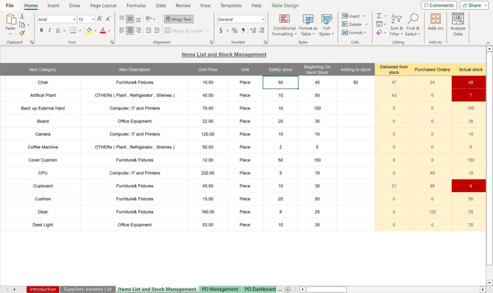Click the Borders icon
The image size is (493, 293).
pos(73,30)
